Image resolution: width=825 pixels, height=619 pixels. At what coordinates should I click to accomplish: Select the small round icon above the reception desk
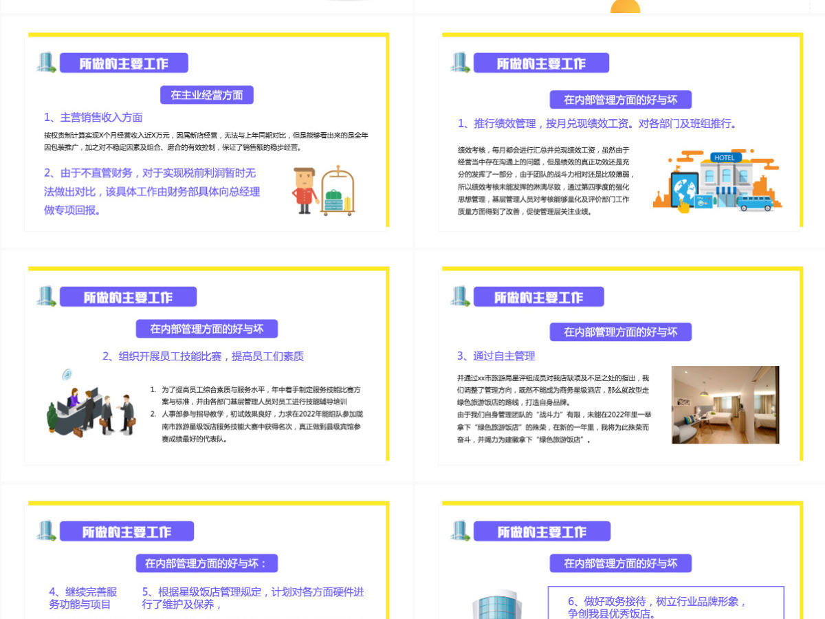(67, 375)
